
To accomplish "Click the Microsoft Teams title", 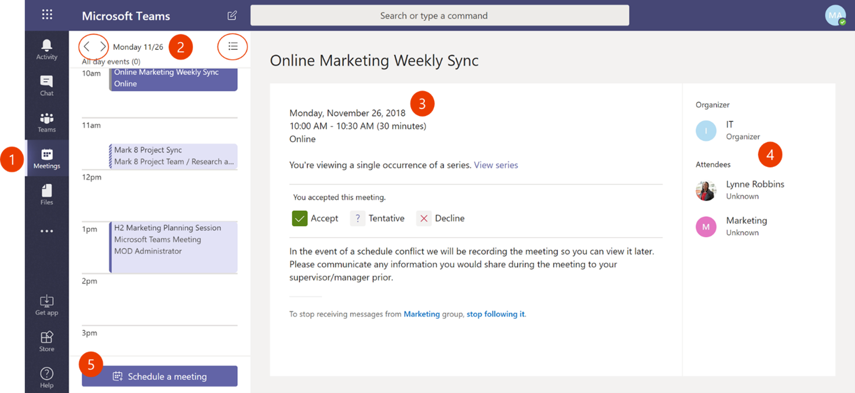I will click(126, 16).
